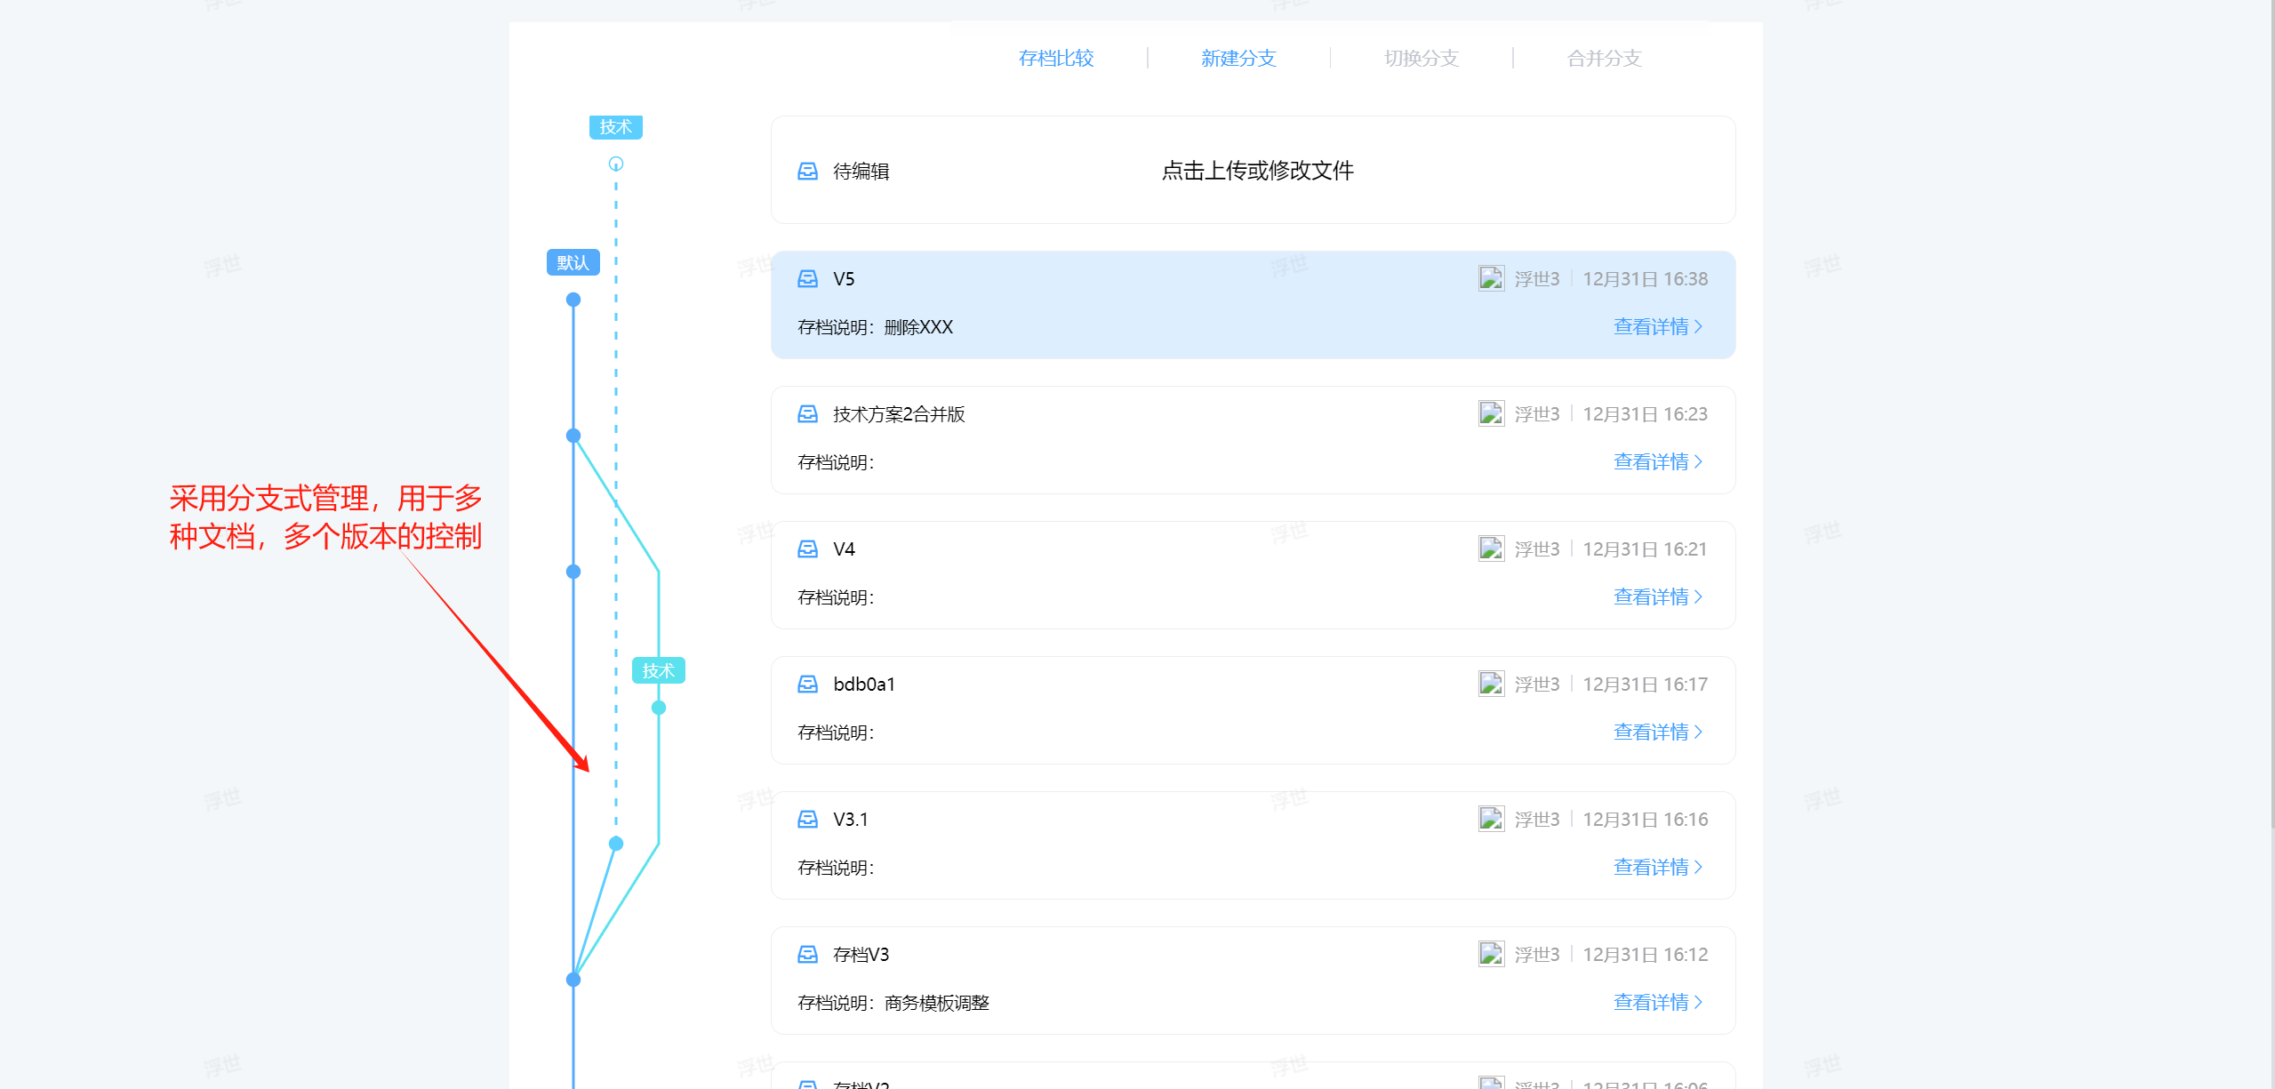
Task: Select 新建分支 option
Action: pos(1238,59)
